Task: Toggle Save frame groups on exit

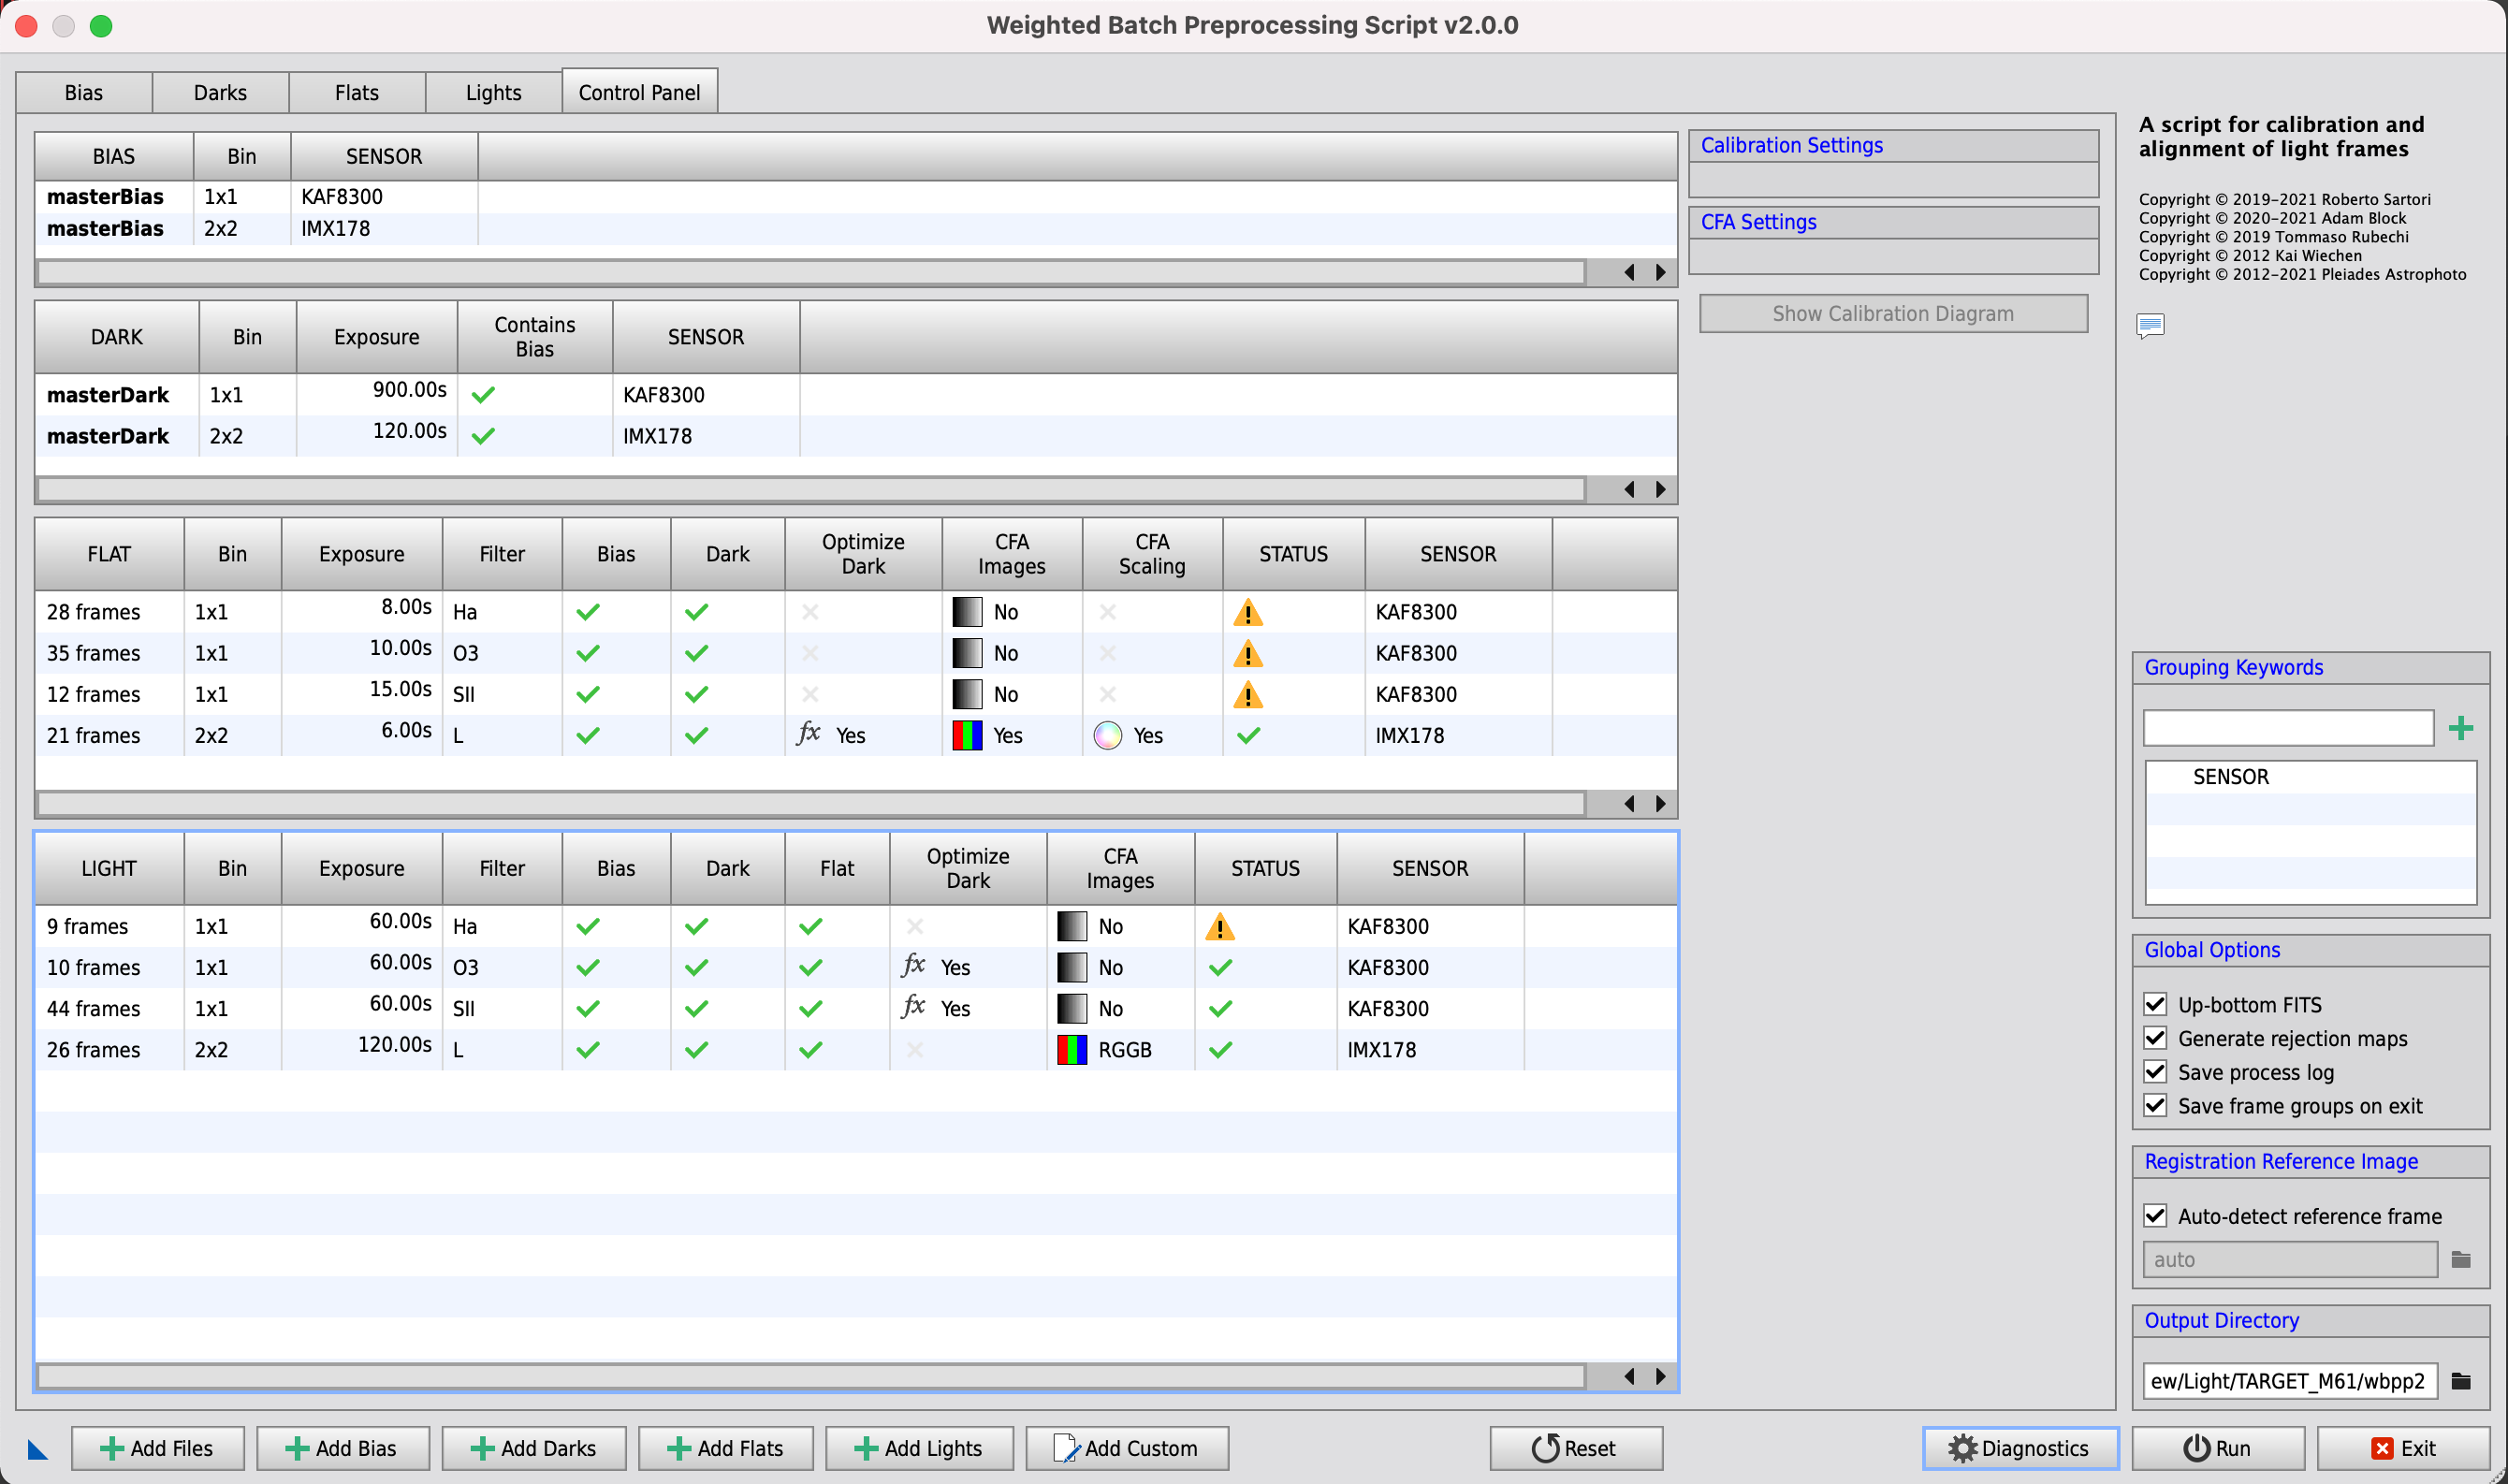Action: point(2156,1105)
